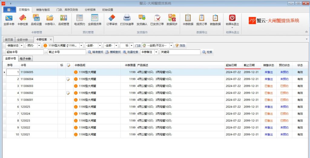Click the 卡券面值 column header
The width and height of the screenshot is (310, 158).
pyautogui.click(x=128, y=65)
